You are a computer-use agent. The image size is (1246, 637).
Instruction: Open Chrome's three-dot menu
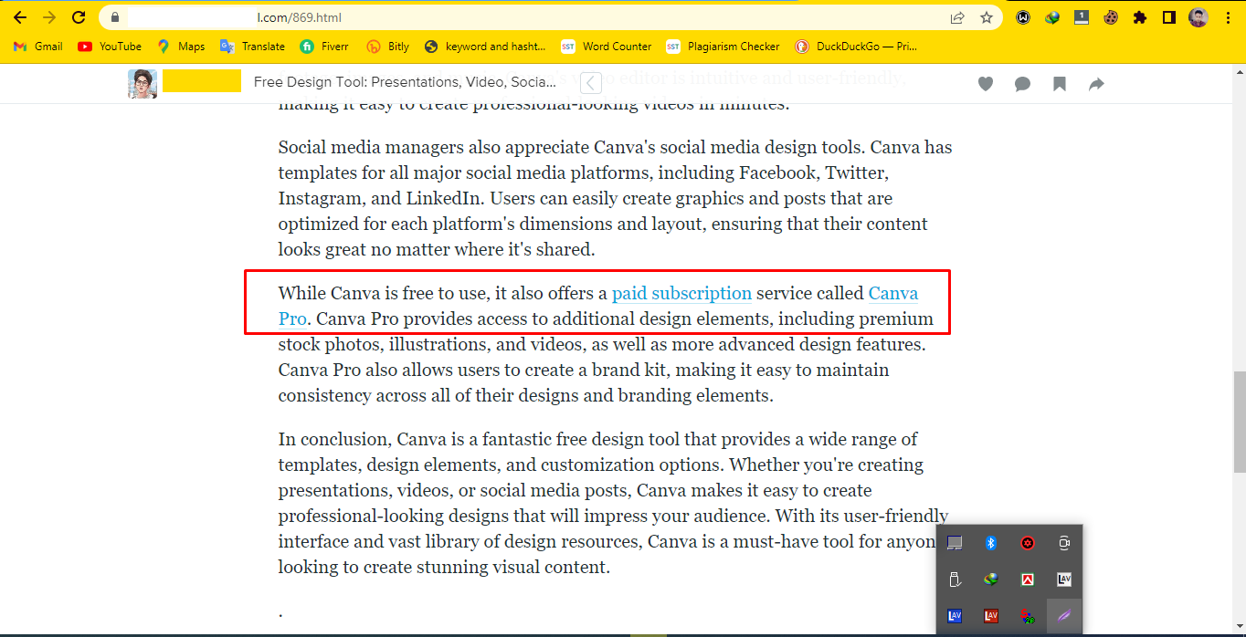(1227, 17)
